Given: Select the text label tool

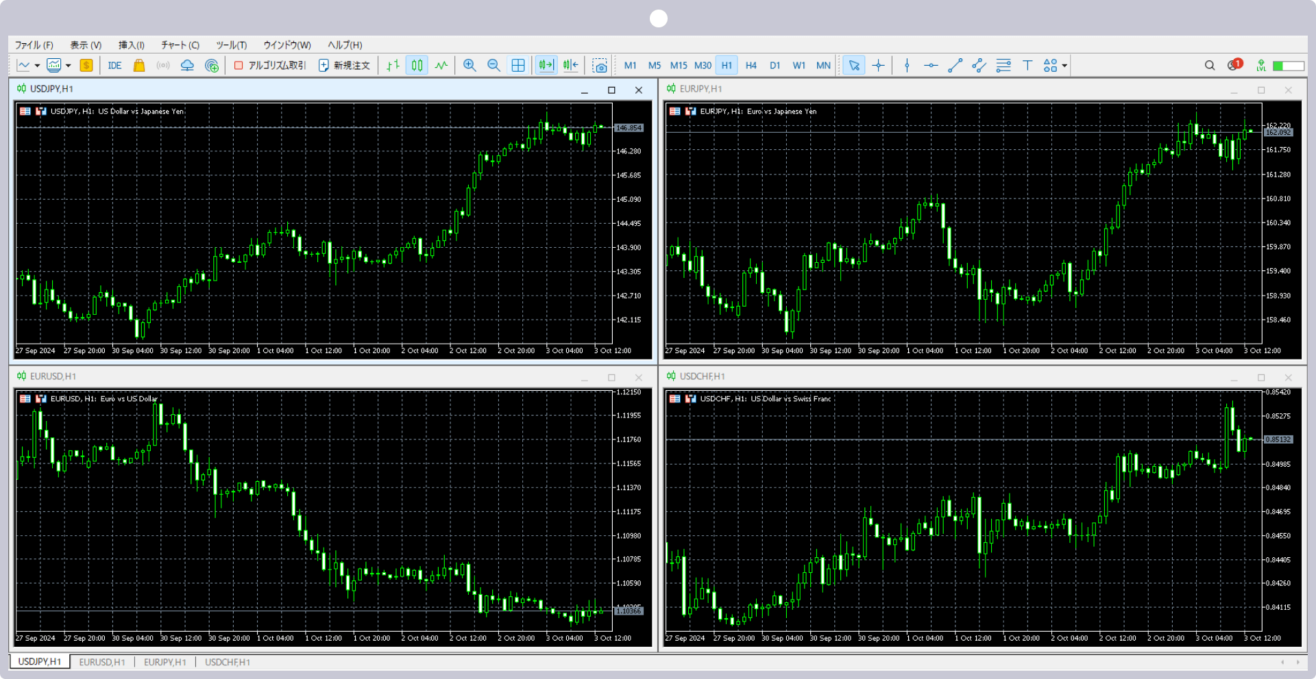Looking at the screenshot, I should point(1027,66).
